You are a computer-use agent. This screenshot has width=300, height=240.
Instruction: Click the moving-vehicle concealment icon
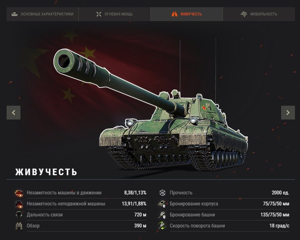19,193
